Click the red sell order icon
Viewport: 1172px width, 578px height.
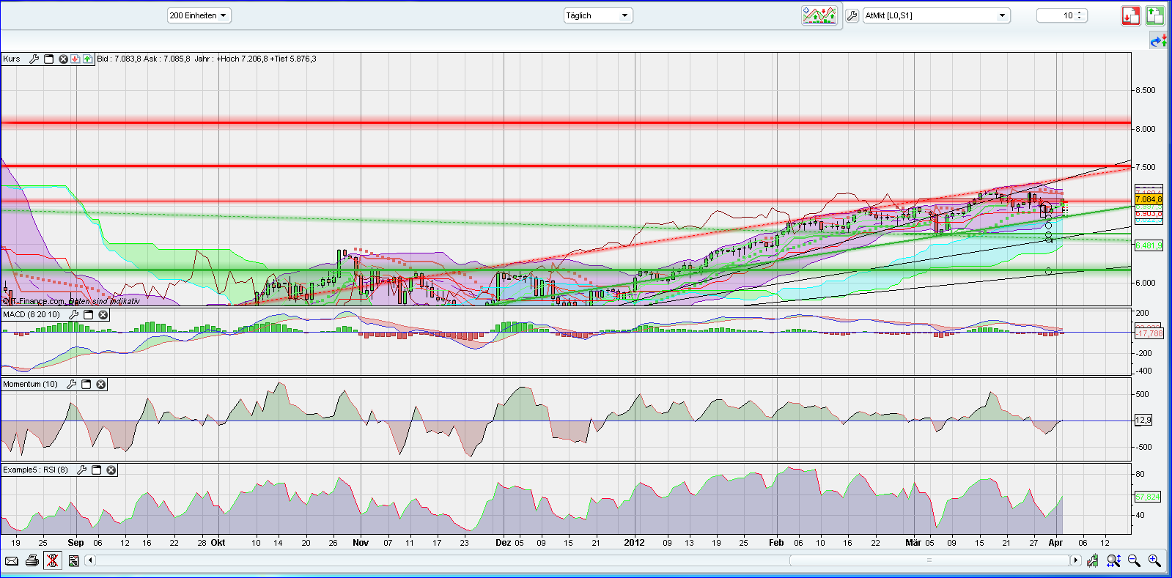click(x=1130, y=15)
